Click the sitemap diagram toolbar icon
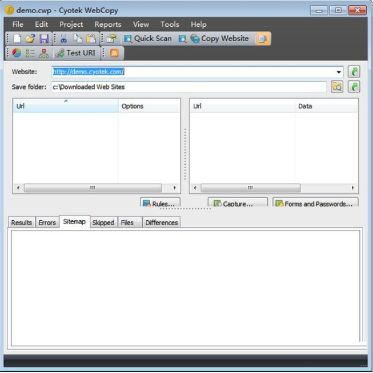The image size is (373, 373). click(x=43, y=53)
